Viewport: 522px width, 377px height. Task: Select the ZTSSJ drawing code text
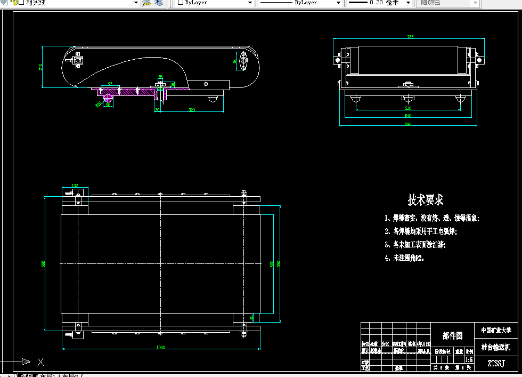click(x=496, y=363)
